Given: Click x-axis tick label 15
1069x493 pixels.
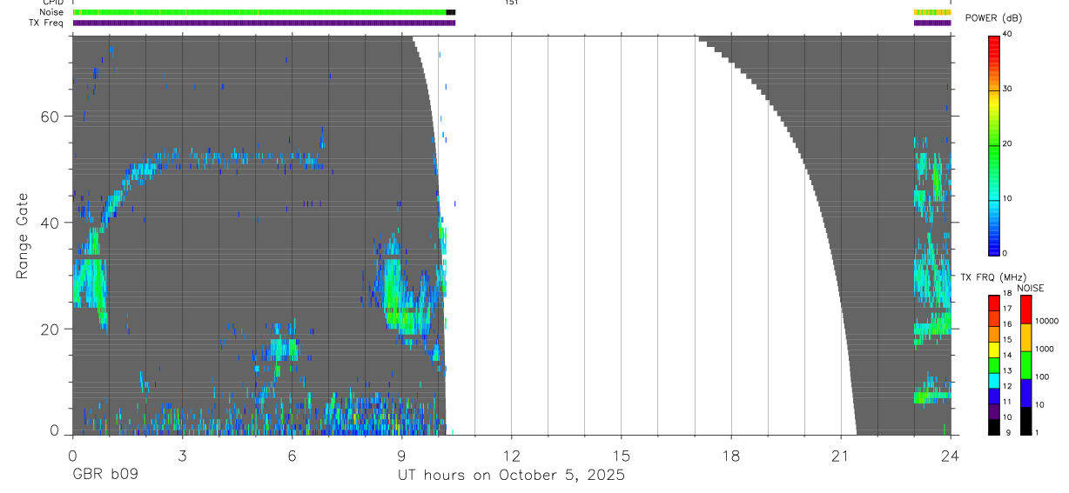Looking at the screenshot, I should (621, 455).
